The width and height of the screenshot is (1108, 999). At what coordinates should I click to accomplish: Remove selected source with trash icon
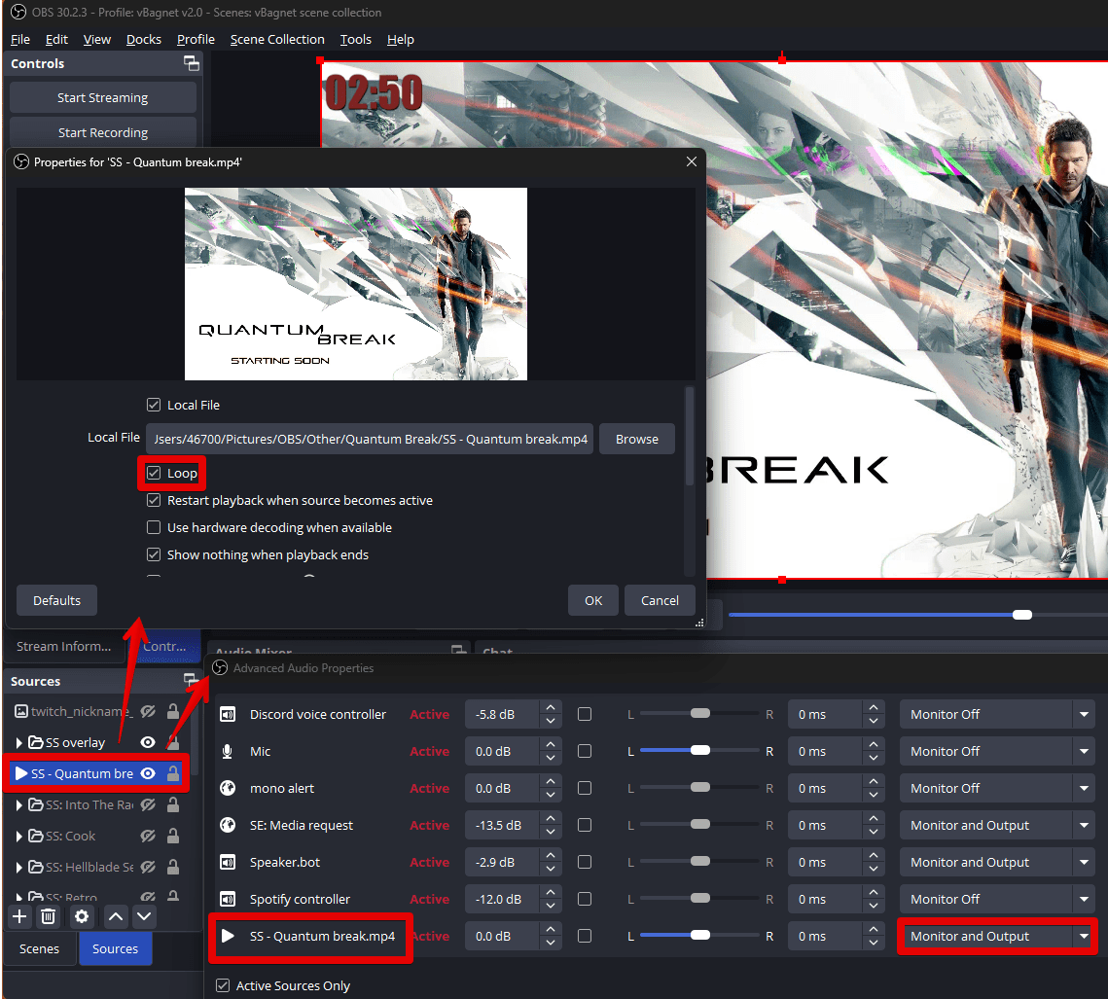[x=48, y=916]
